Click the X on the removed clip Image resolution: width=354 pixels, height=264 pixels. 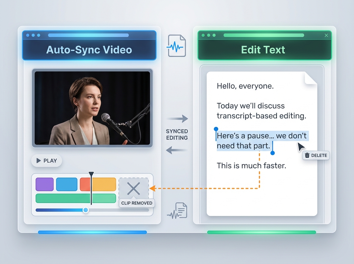coord(133,189)
